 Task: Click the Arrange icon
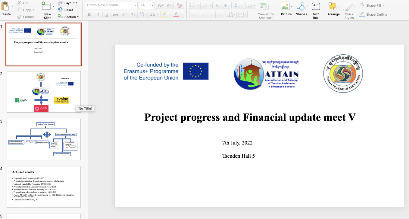point(332,6)
